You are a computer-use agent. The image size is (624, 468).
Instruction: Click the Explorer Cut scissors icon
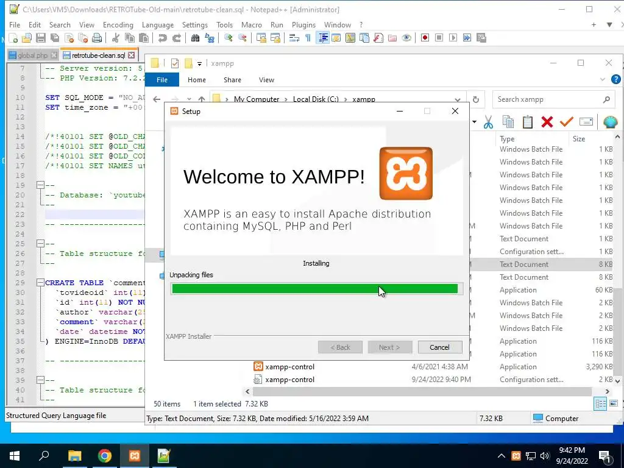click(x=488, y=122)
